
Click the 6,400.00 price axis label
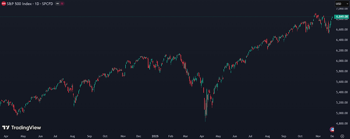pyautogui.click(x=342, y=40)
